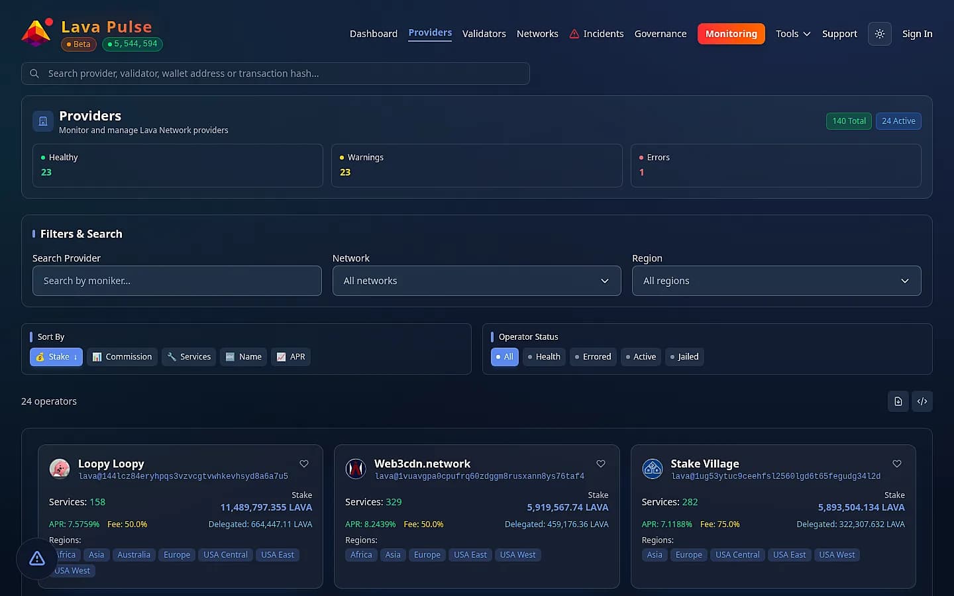Image resolution: width=954 pixels, height=596 pixels.
Task: Export operators with file icon button
Action: [898, 401]
